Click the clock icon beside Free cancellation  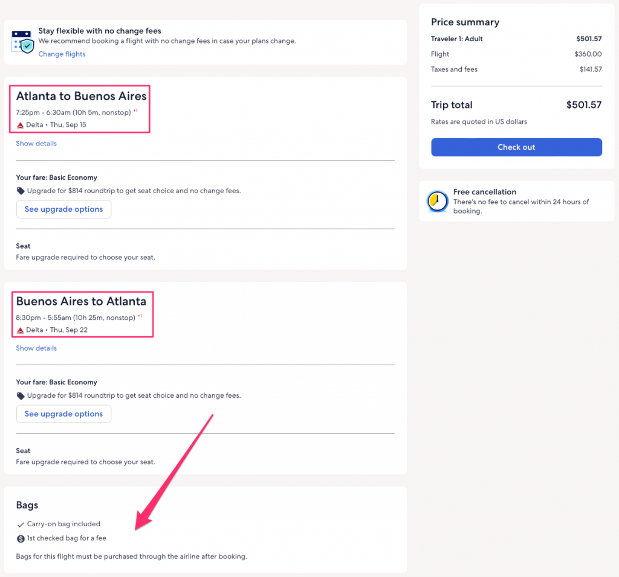pyautogui.click(x=437, y=201)
